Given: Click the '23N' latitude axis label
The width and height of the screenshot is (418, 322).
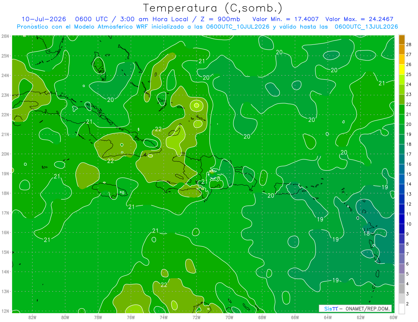Looking at the screenshot, I should tap(5, 95).
